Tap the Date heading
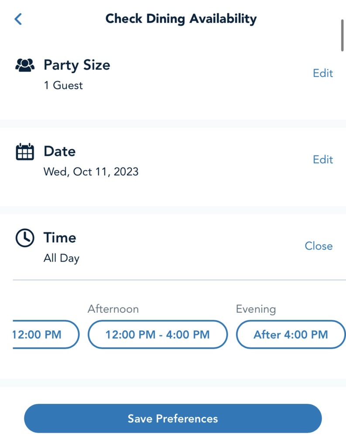The image size is (346, 448). pyautogui.click(x=59, y=151)
